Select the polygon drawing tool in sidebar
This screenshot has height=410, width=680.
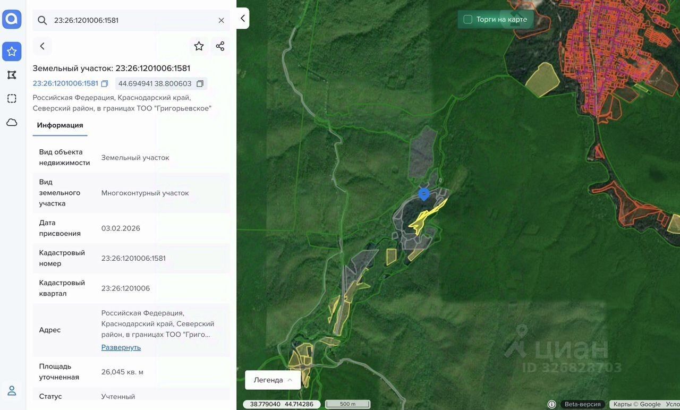click(12, 75)
